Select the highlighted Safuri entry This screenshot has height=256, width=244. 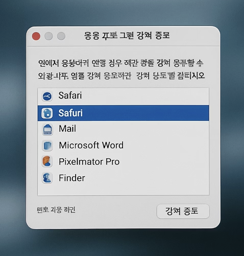click(123, 113)
